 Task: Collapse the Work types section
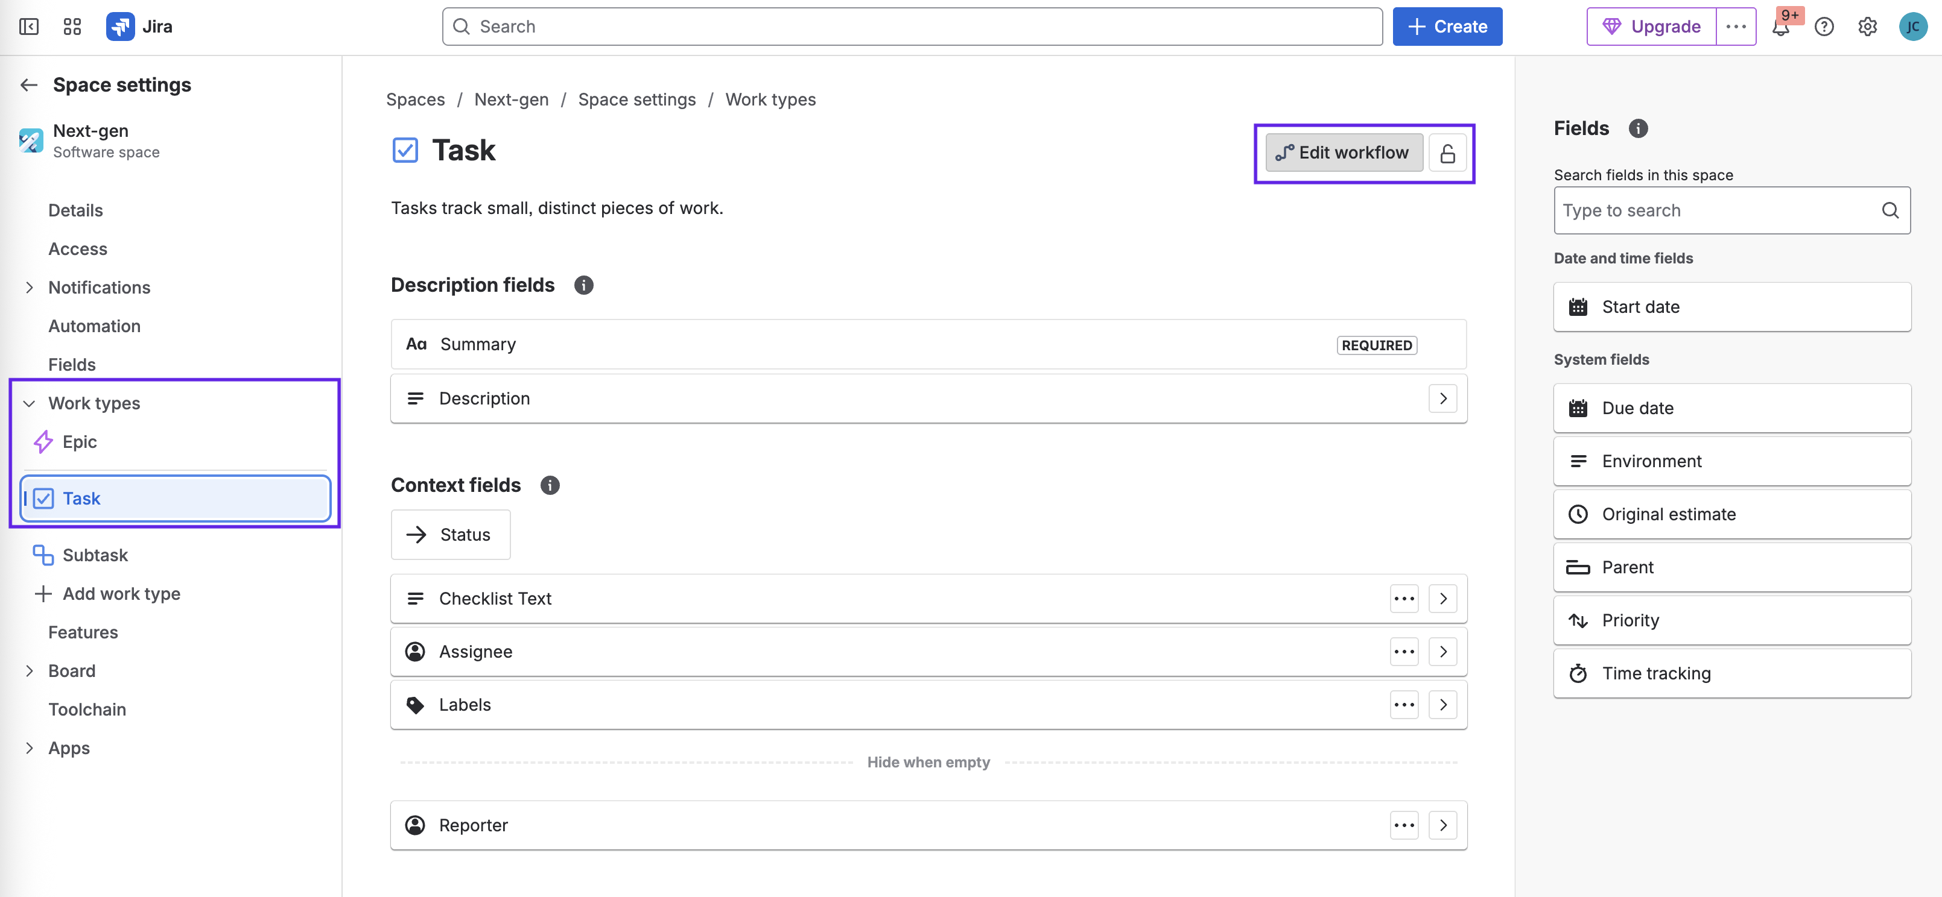(x=28, y=404)
